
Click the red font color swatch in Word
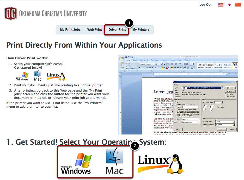pyautogui.click(x=167, y=68)
